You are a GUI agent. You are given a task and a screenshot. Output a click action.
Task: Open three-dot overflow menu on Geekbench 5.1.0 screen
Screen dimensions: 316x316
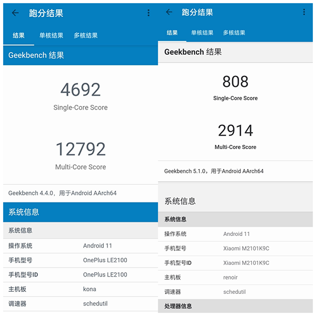304,12
